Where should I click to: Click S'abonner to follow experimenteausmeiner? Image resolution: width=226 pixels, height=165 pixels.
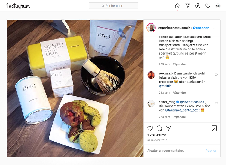pos(201,28)
